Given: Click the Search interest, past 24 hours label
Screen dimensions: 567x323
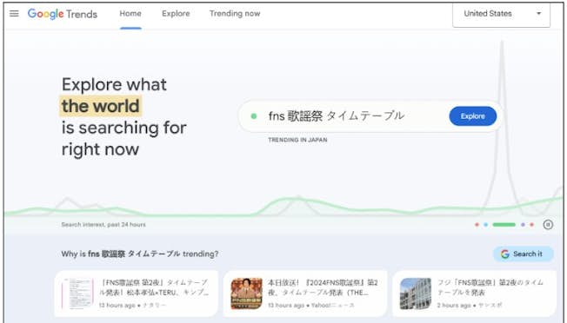Looking at the screenshot, I should point(103,225).
